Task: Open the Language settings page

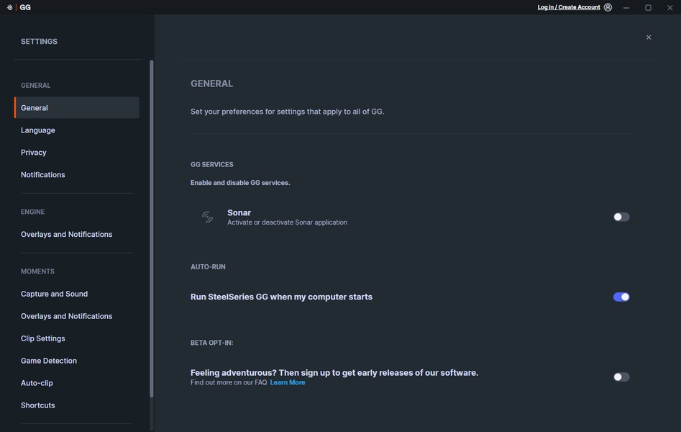Action: pyautogui.click(x=38, y=130)
